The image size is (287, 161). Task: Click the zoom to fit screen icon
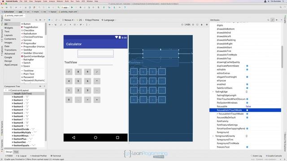click(x=197, y=25)
